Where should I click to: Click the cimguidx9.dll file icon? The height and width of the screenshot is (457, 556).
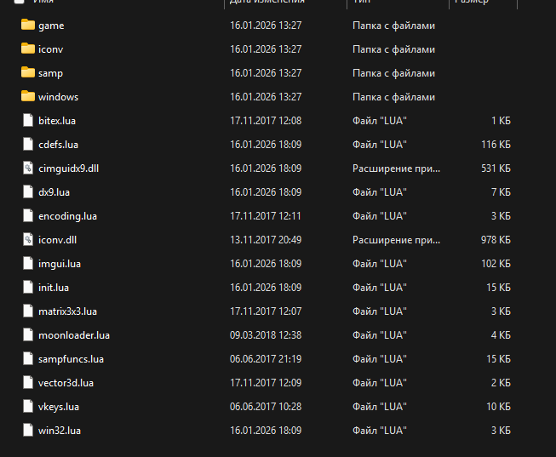(28, 169)
